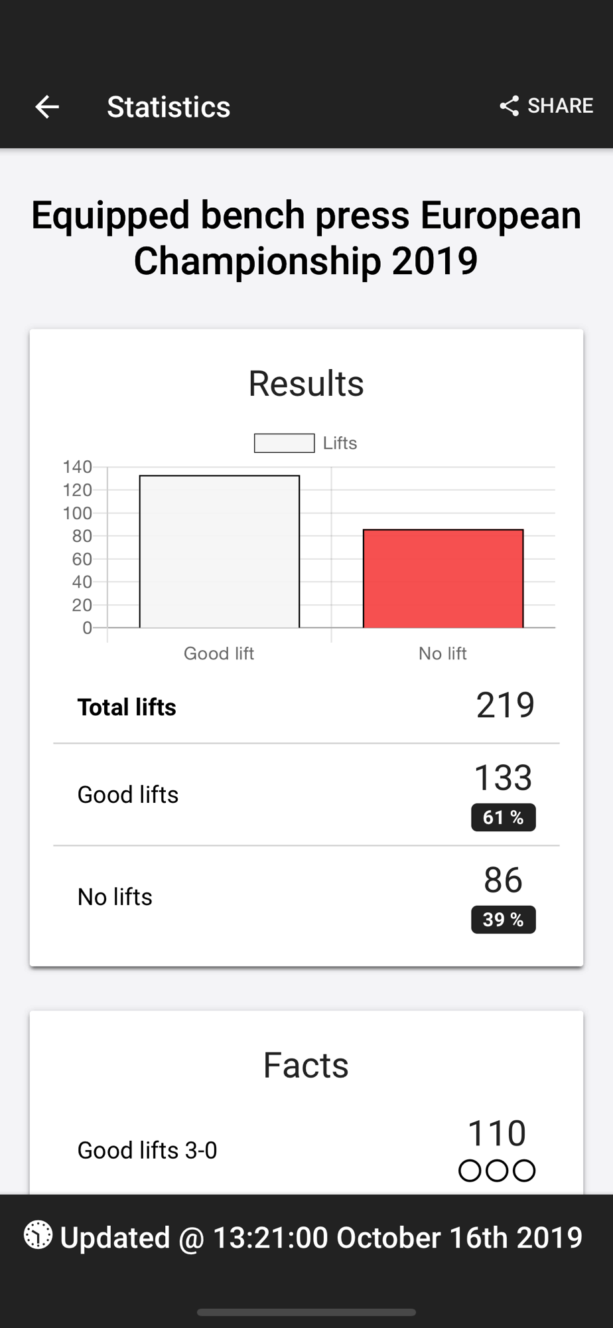The height and width of the screenshot is (1328, 613).
Task: Select the Good lifts row
Action: pyautogui.click(x=306, y=795)
